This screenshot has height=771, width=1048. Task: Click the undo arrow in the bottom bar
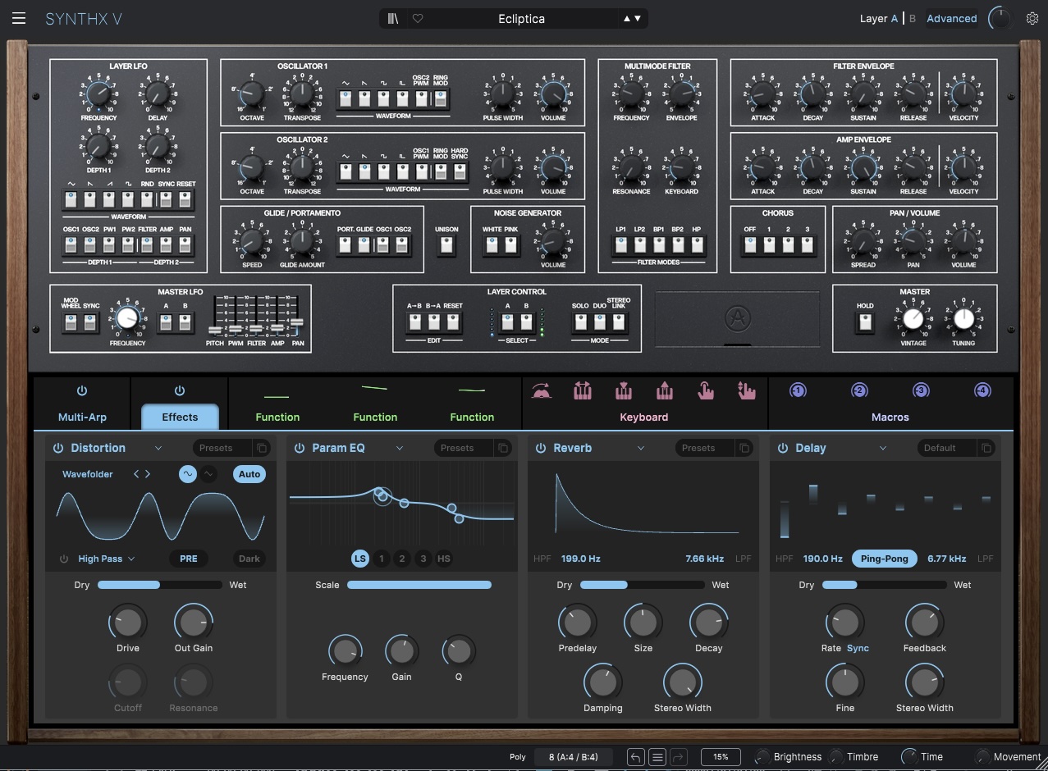coord(634,756)
